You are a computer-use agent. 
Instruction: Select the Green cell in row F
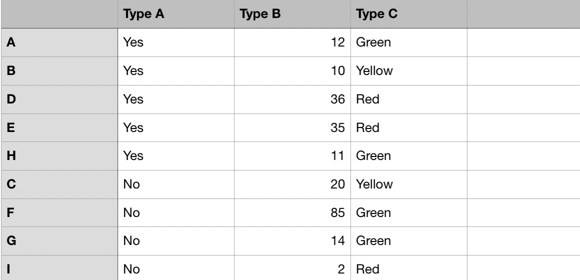tap(408, 213)
